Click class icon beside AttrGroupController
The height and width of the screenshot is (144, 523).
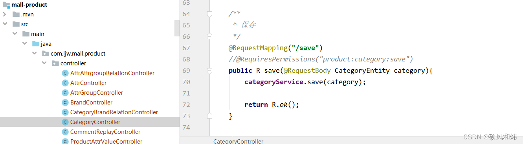pos(65,93)
